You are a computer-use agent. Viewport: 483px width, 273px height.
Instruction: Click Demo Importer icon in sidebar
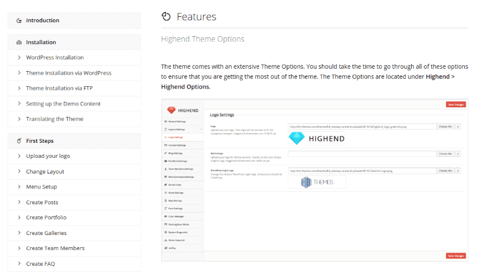pyautogui.click(x=165, y=240)
